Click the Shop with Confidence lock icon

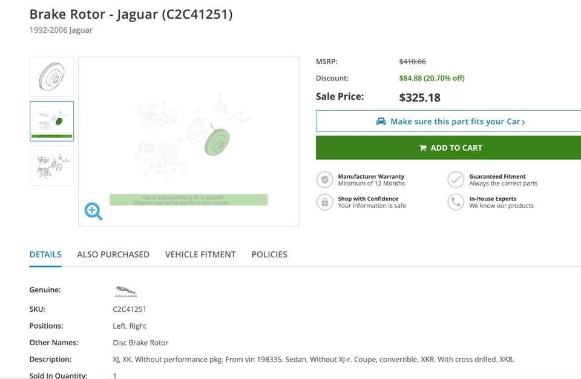(325, 202)
